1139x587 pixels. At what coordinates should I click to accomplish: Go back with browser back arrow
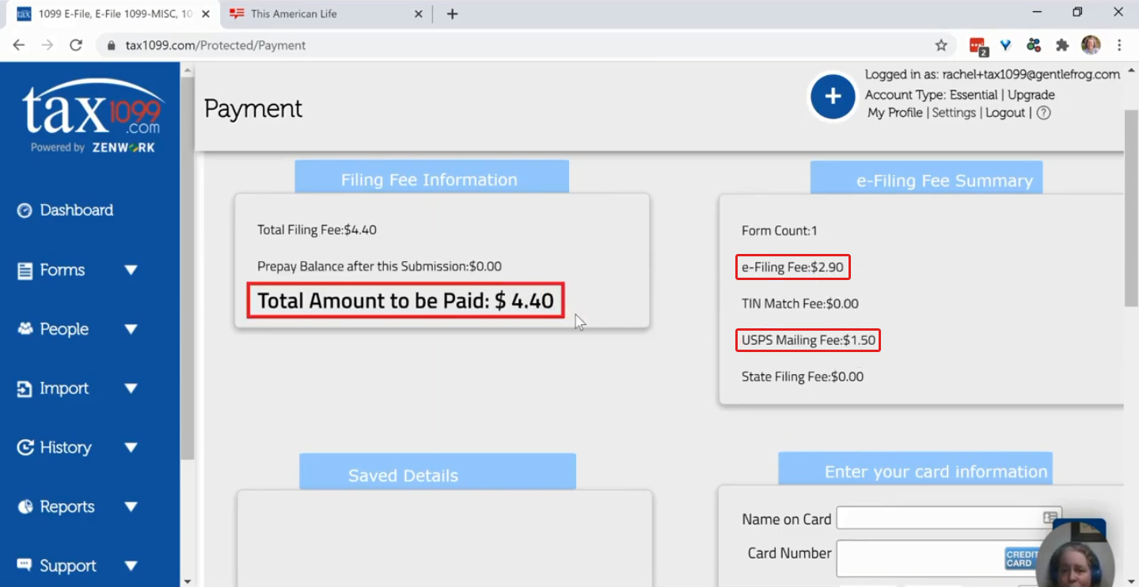tap(19, 45)
